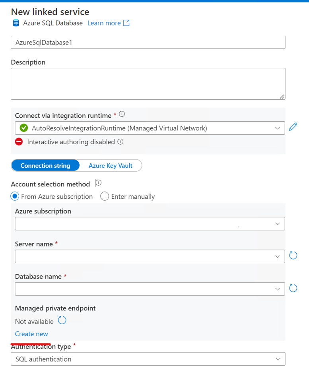The width and height of the screenshot is (309, 370).
Task: Click the refresh icon next to Server name
Action: (x=293, y=256)
